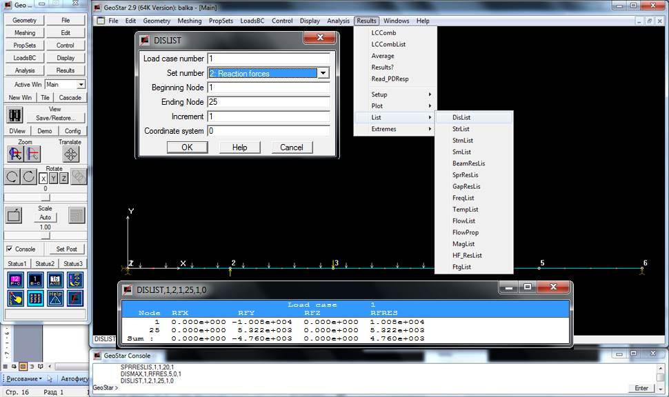Viewport: 669px width, 397px height.
Task: Click the Load case number field
Action: [x=269, y=59]
